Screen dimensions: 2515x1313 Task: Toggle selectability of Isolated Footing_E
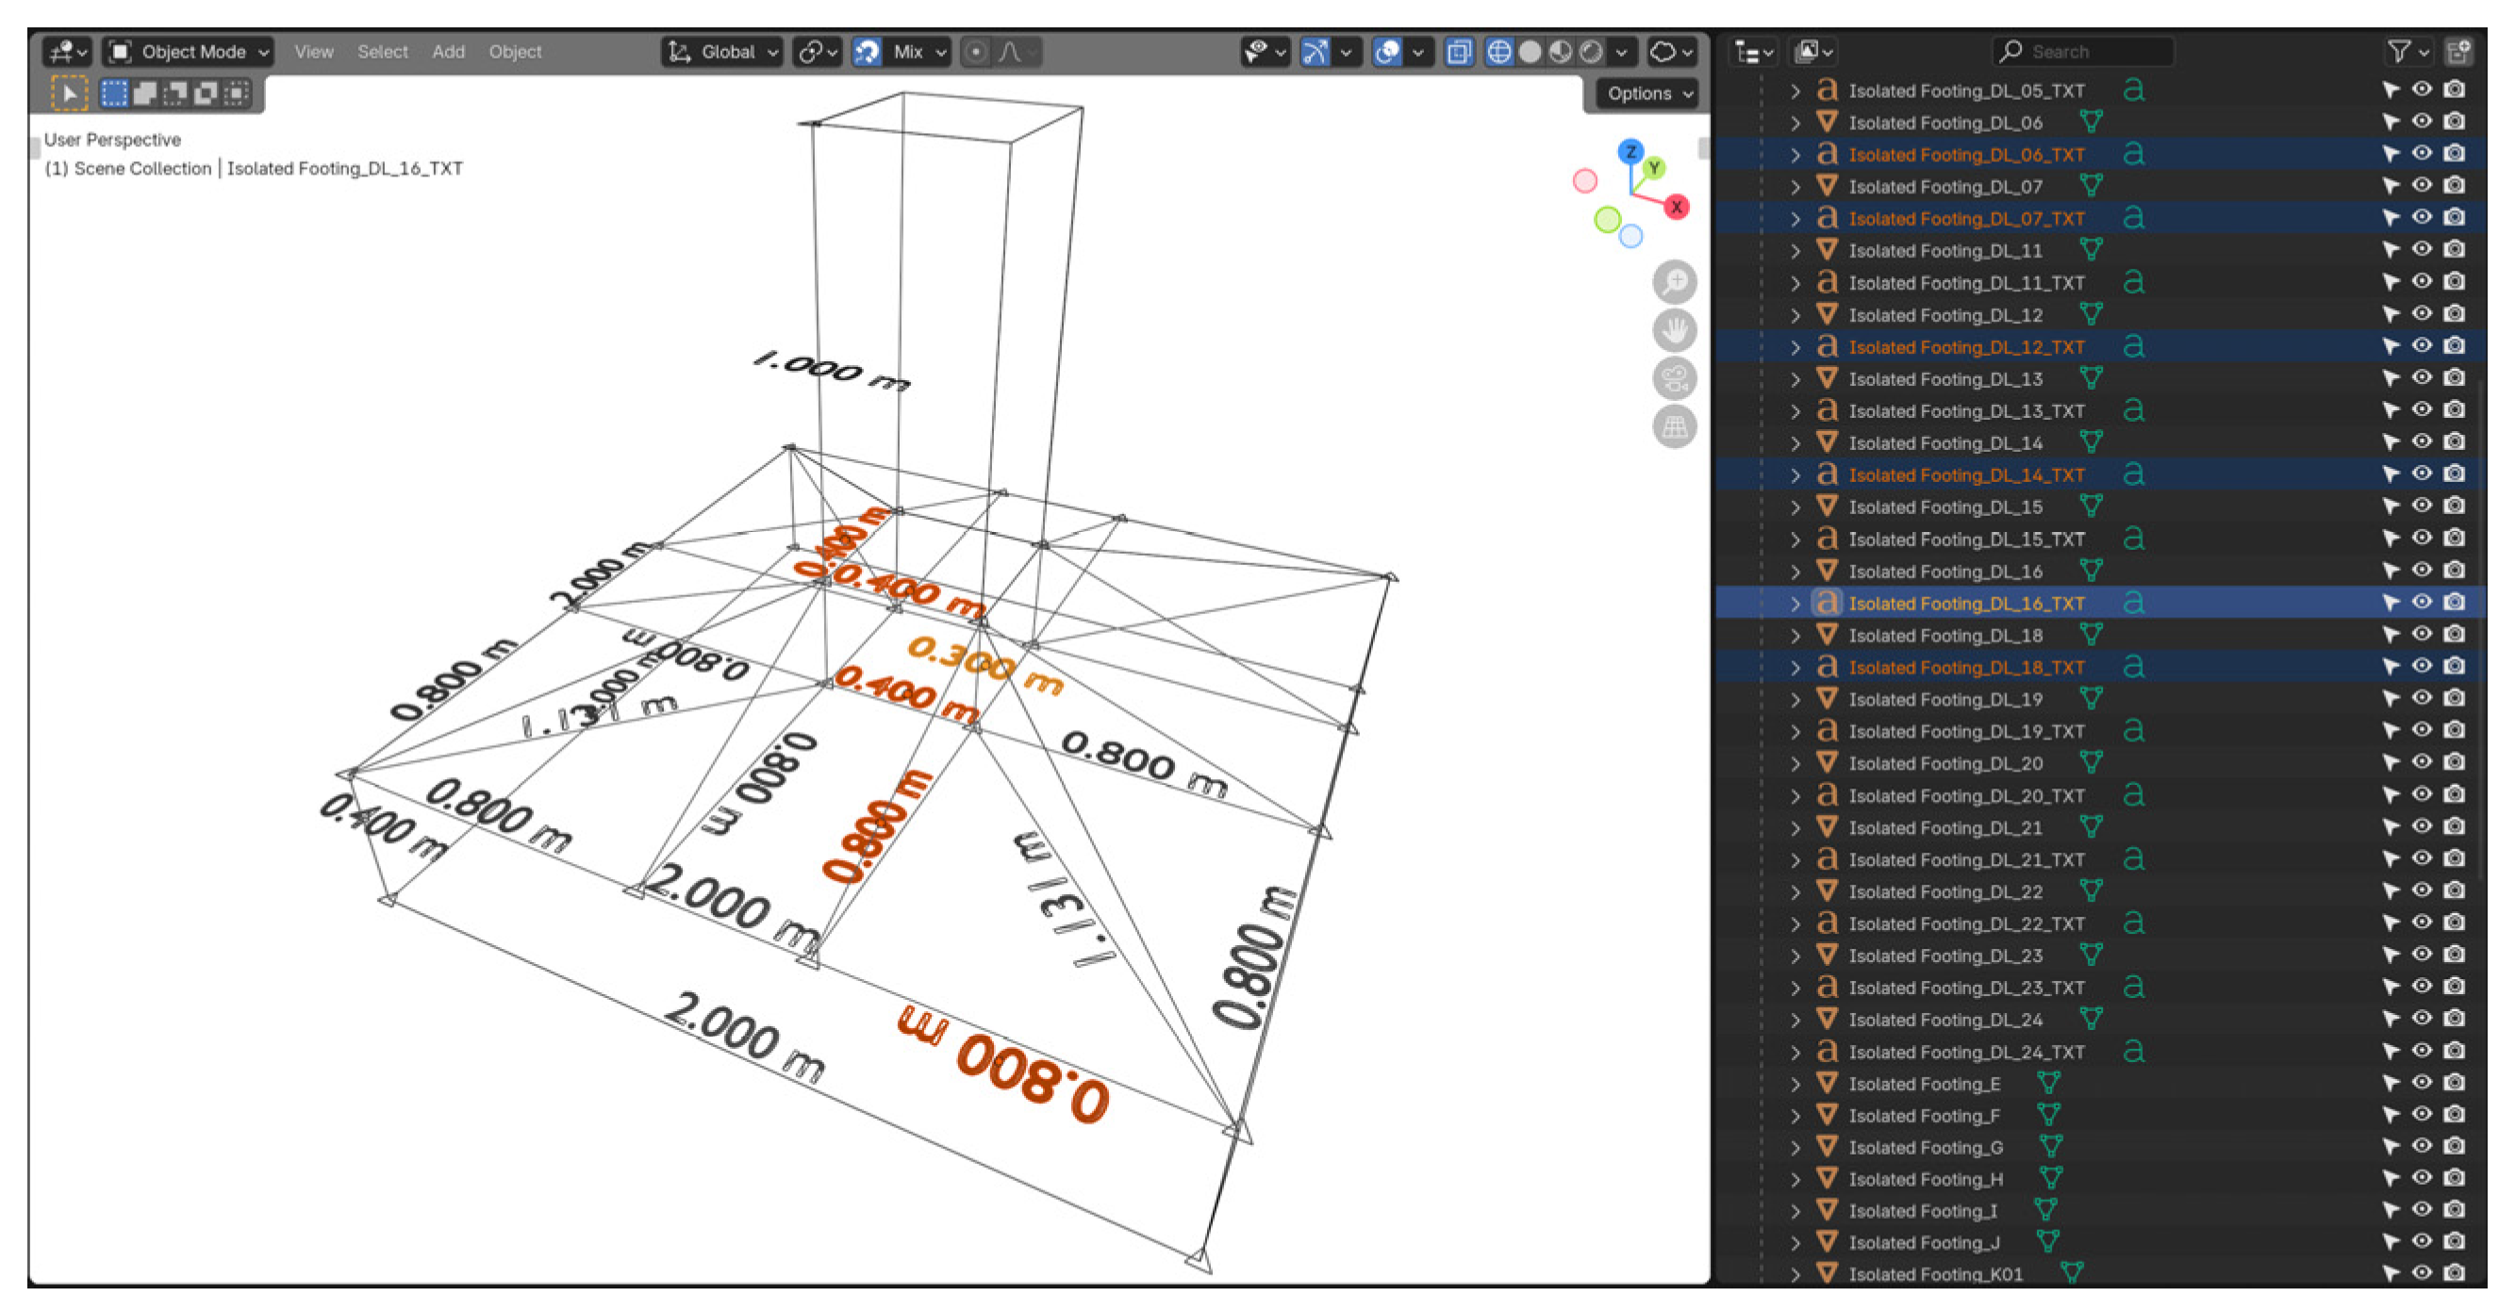pyautogui.click(x=2390, y=1083)
